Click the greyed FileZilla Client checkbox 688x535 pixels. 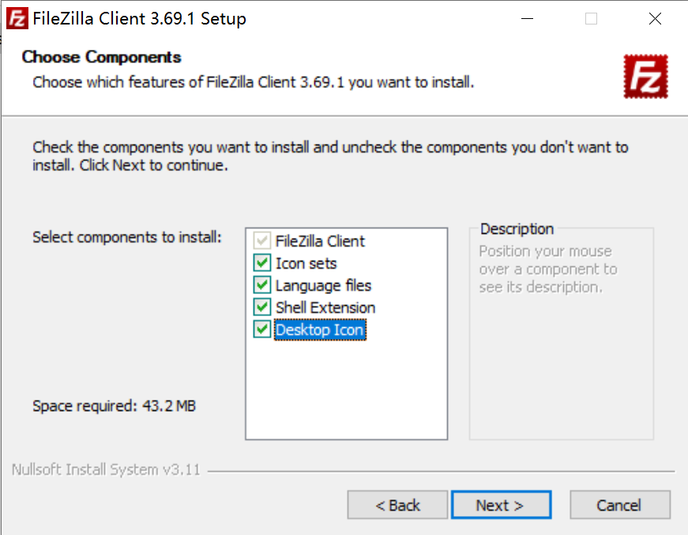(261, 241)
